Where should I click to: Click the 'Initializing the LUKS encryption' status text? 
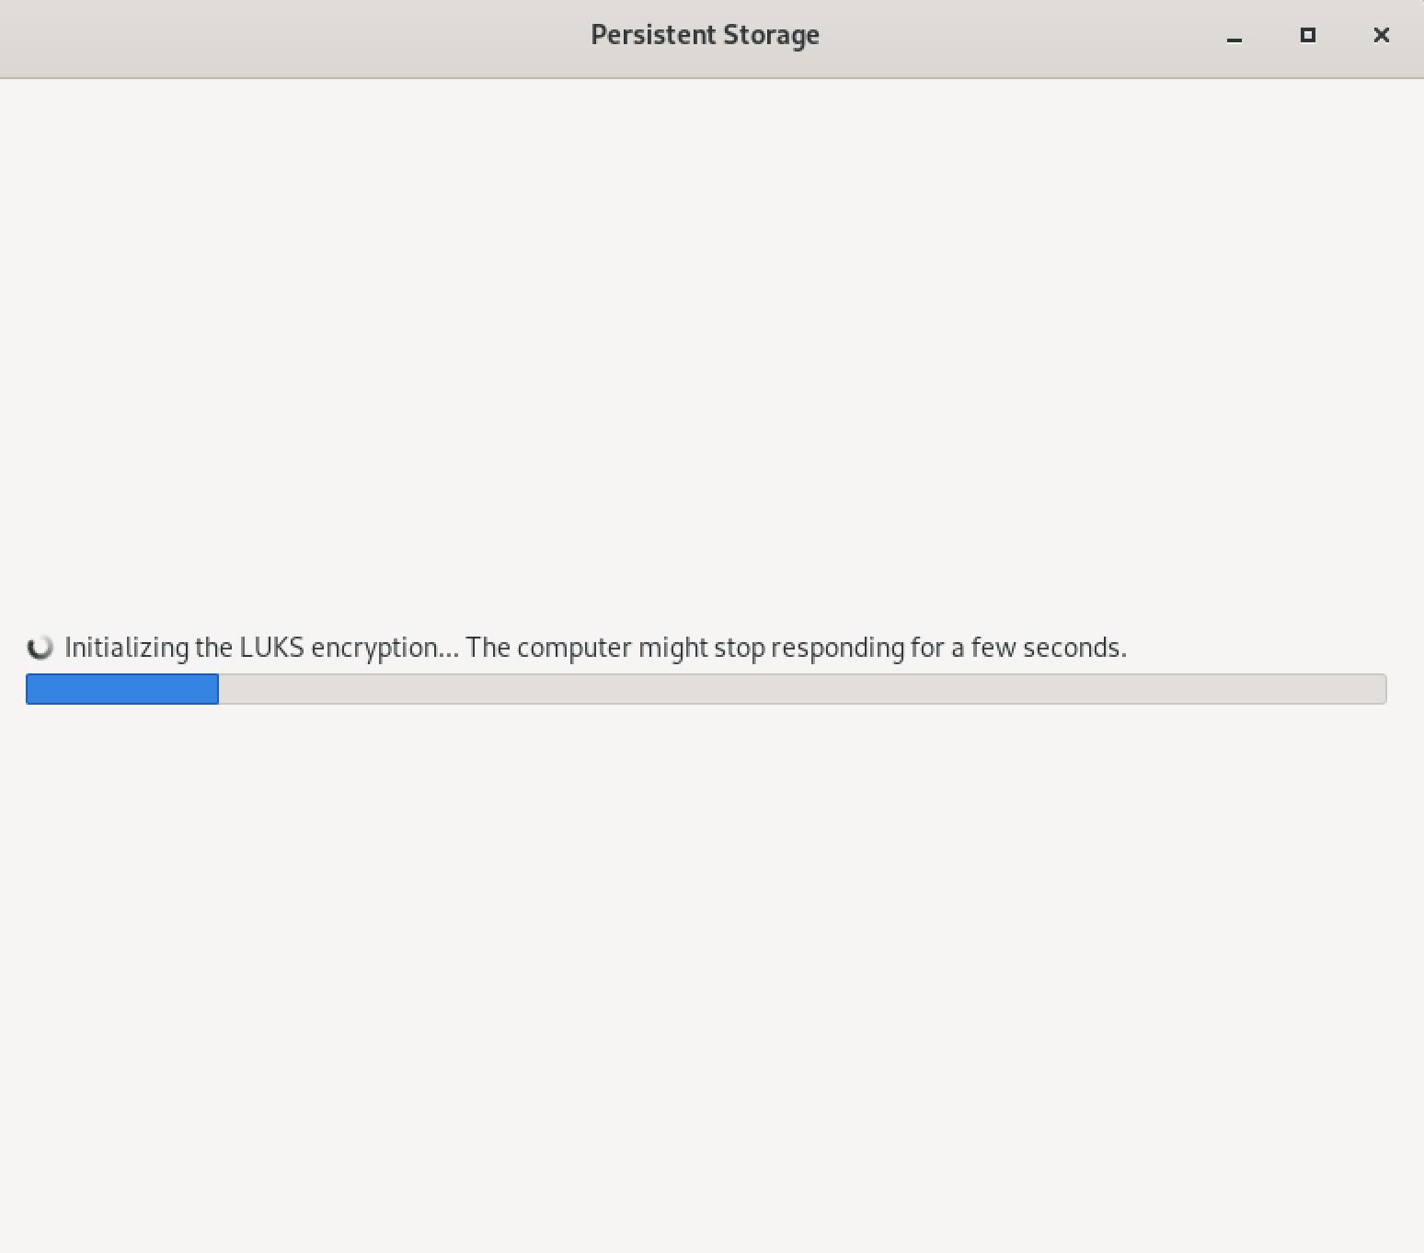pos(258,648)
